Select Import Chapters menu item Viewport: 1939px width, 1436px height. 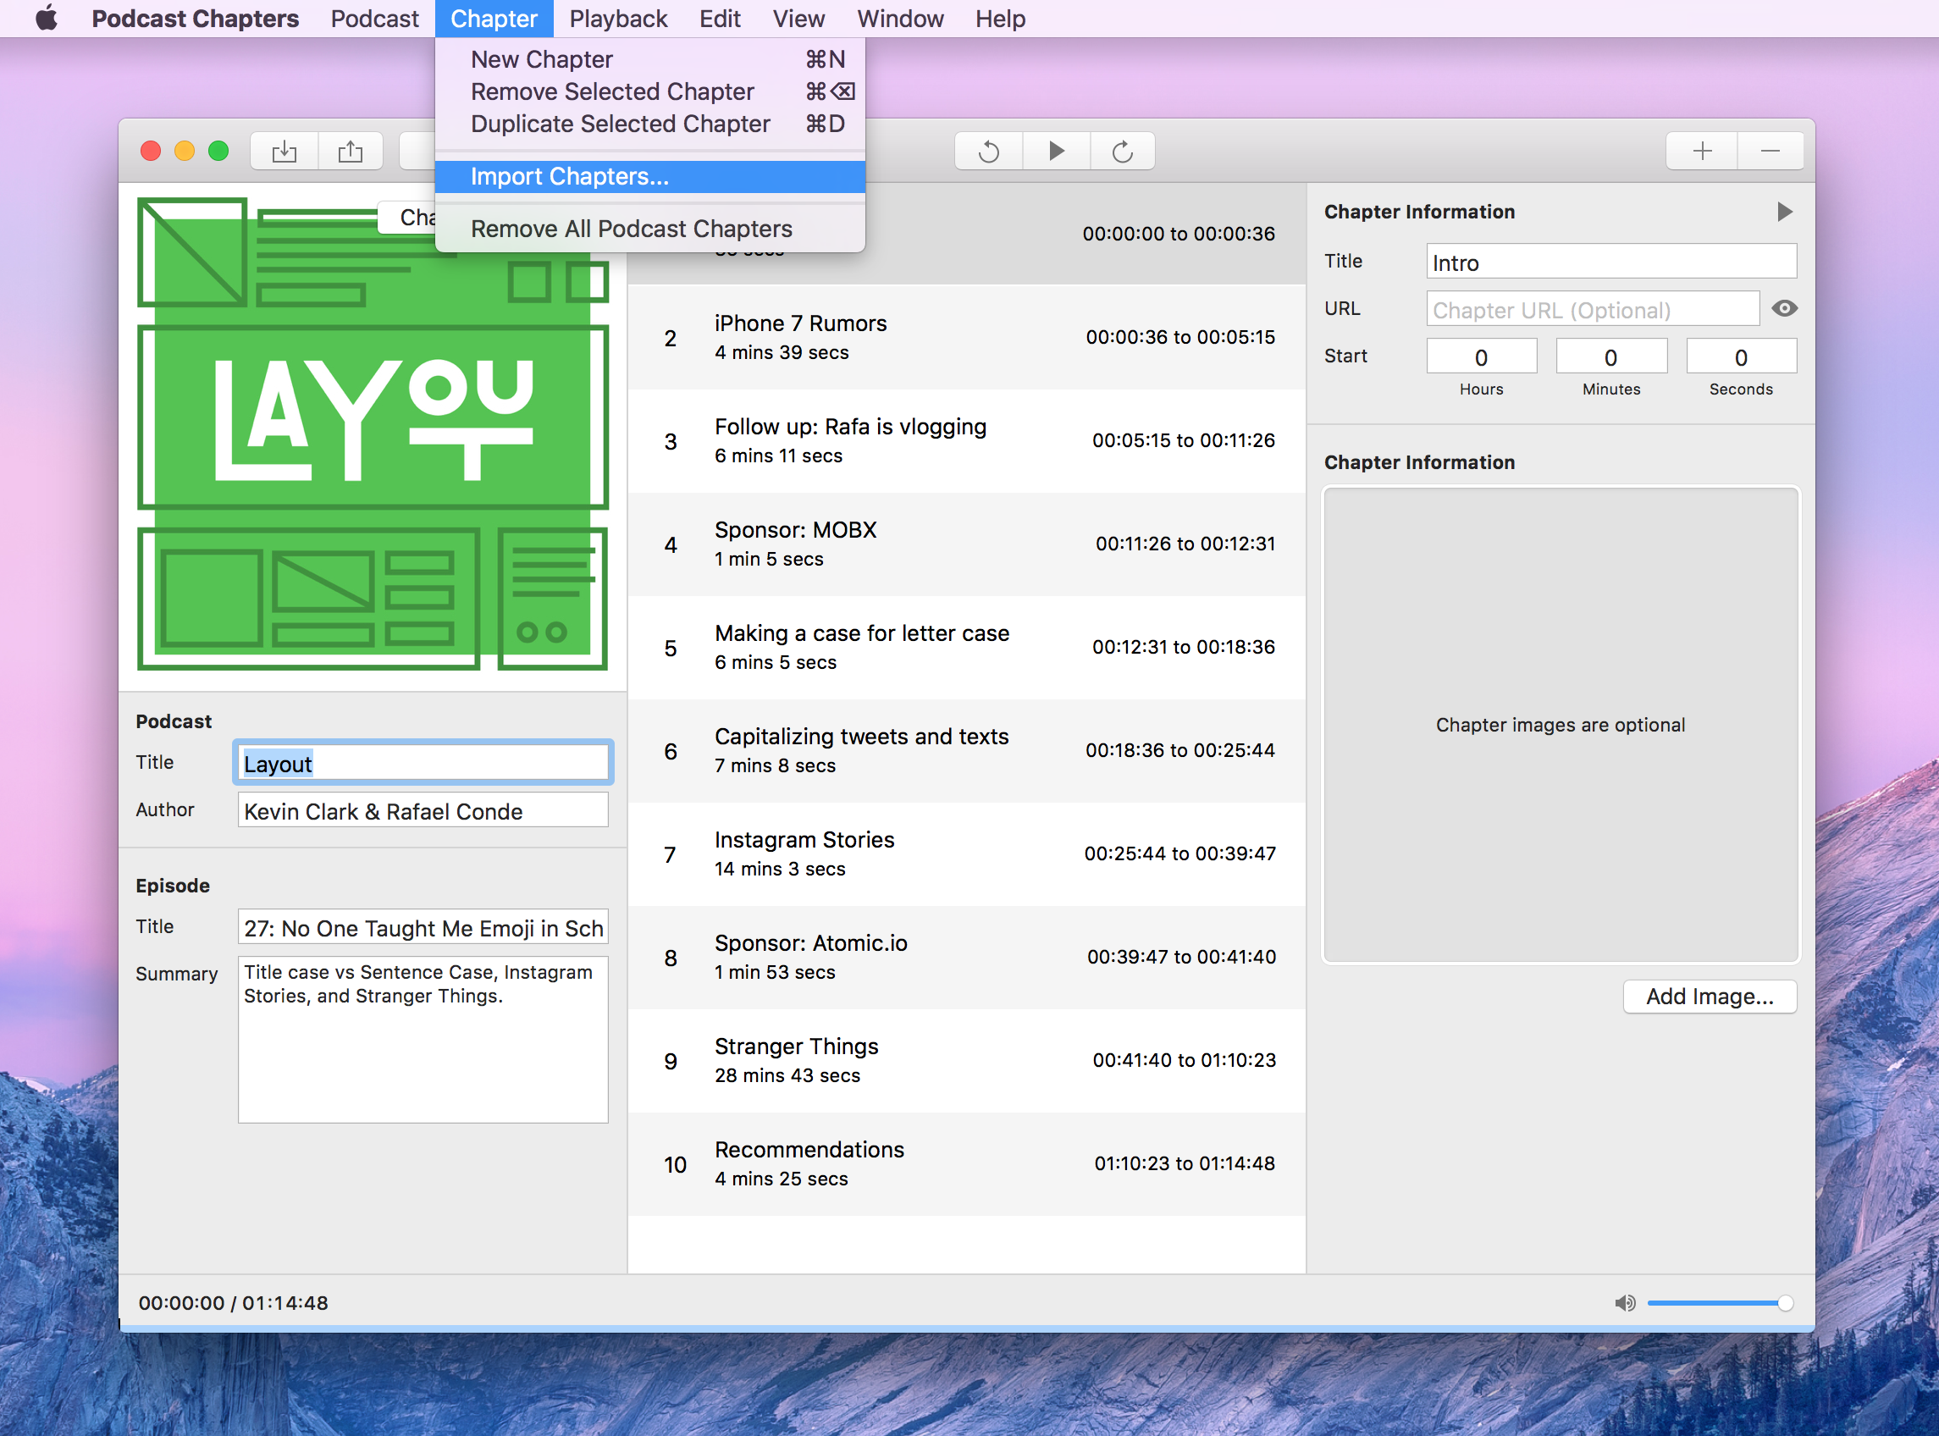pyautogui.click(x=570, y=175)
